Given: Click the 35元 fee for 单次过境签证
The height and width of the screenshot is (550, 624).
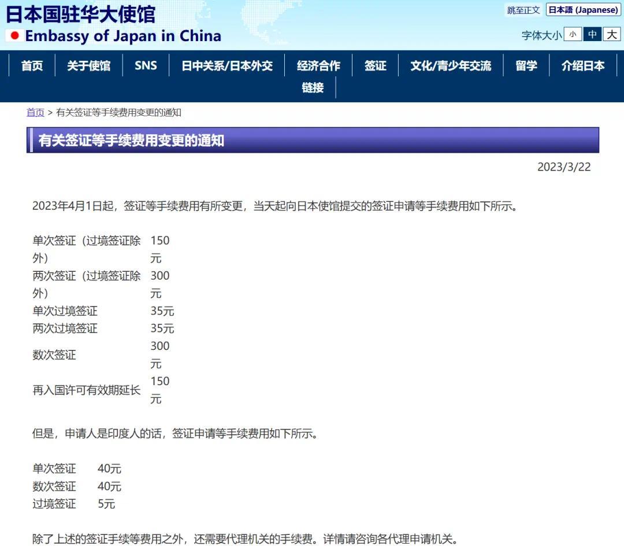Looking at the screenshot, I should pyautogui.click(x=162, y=311).
